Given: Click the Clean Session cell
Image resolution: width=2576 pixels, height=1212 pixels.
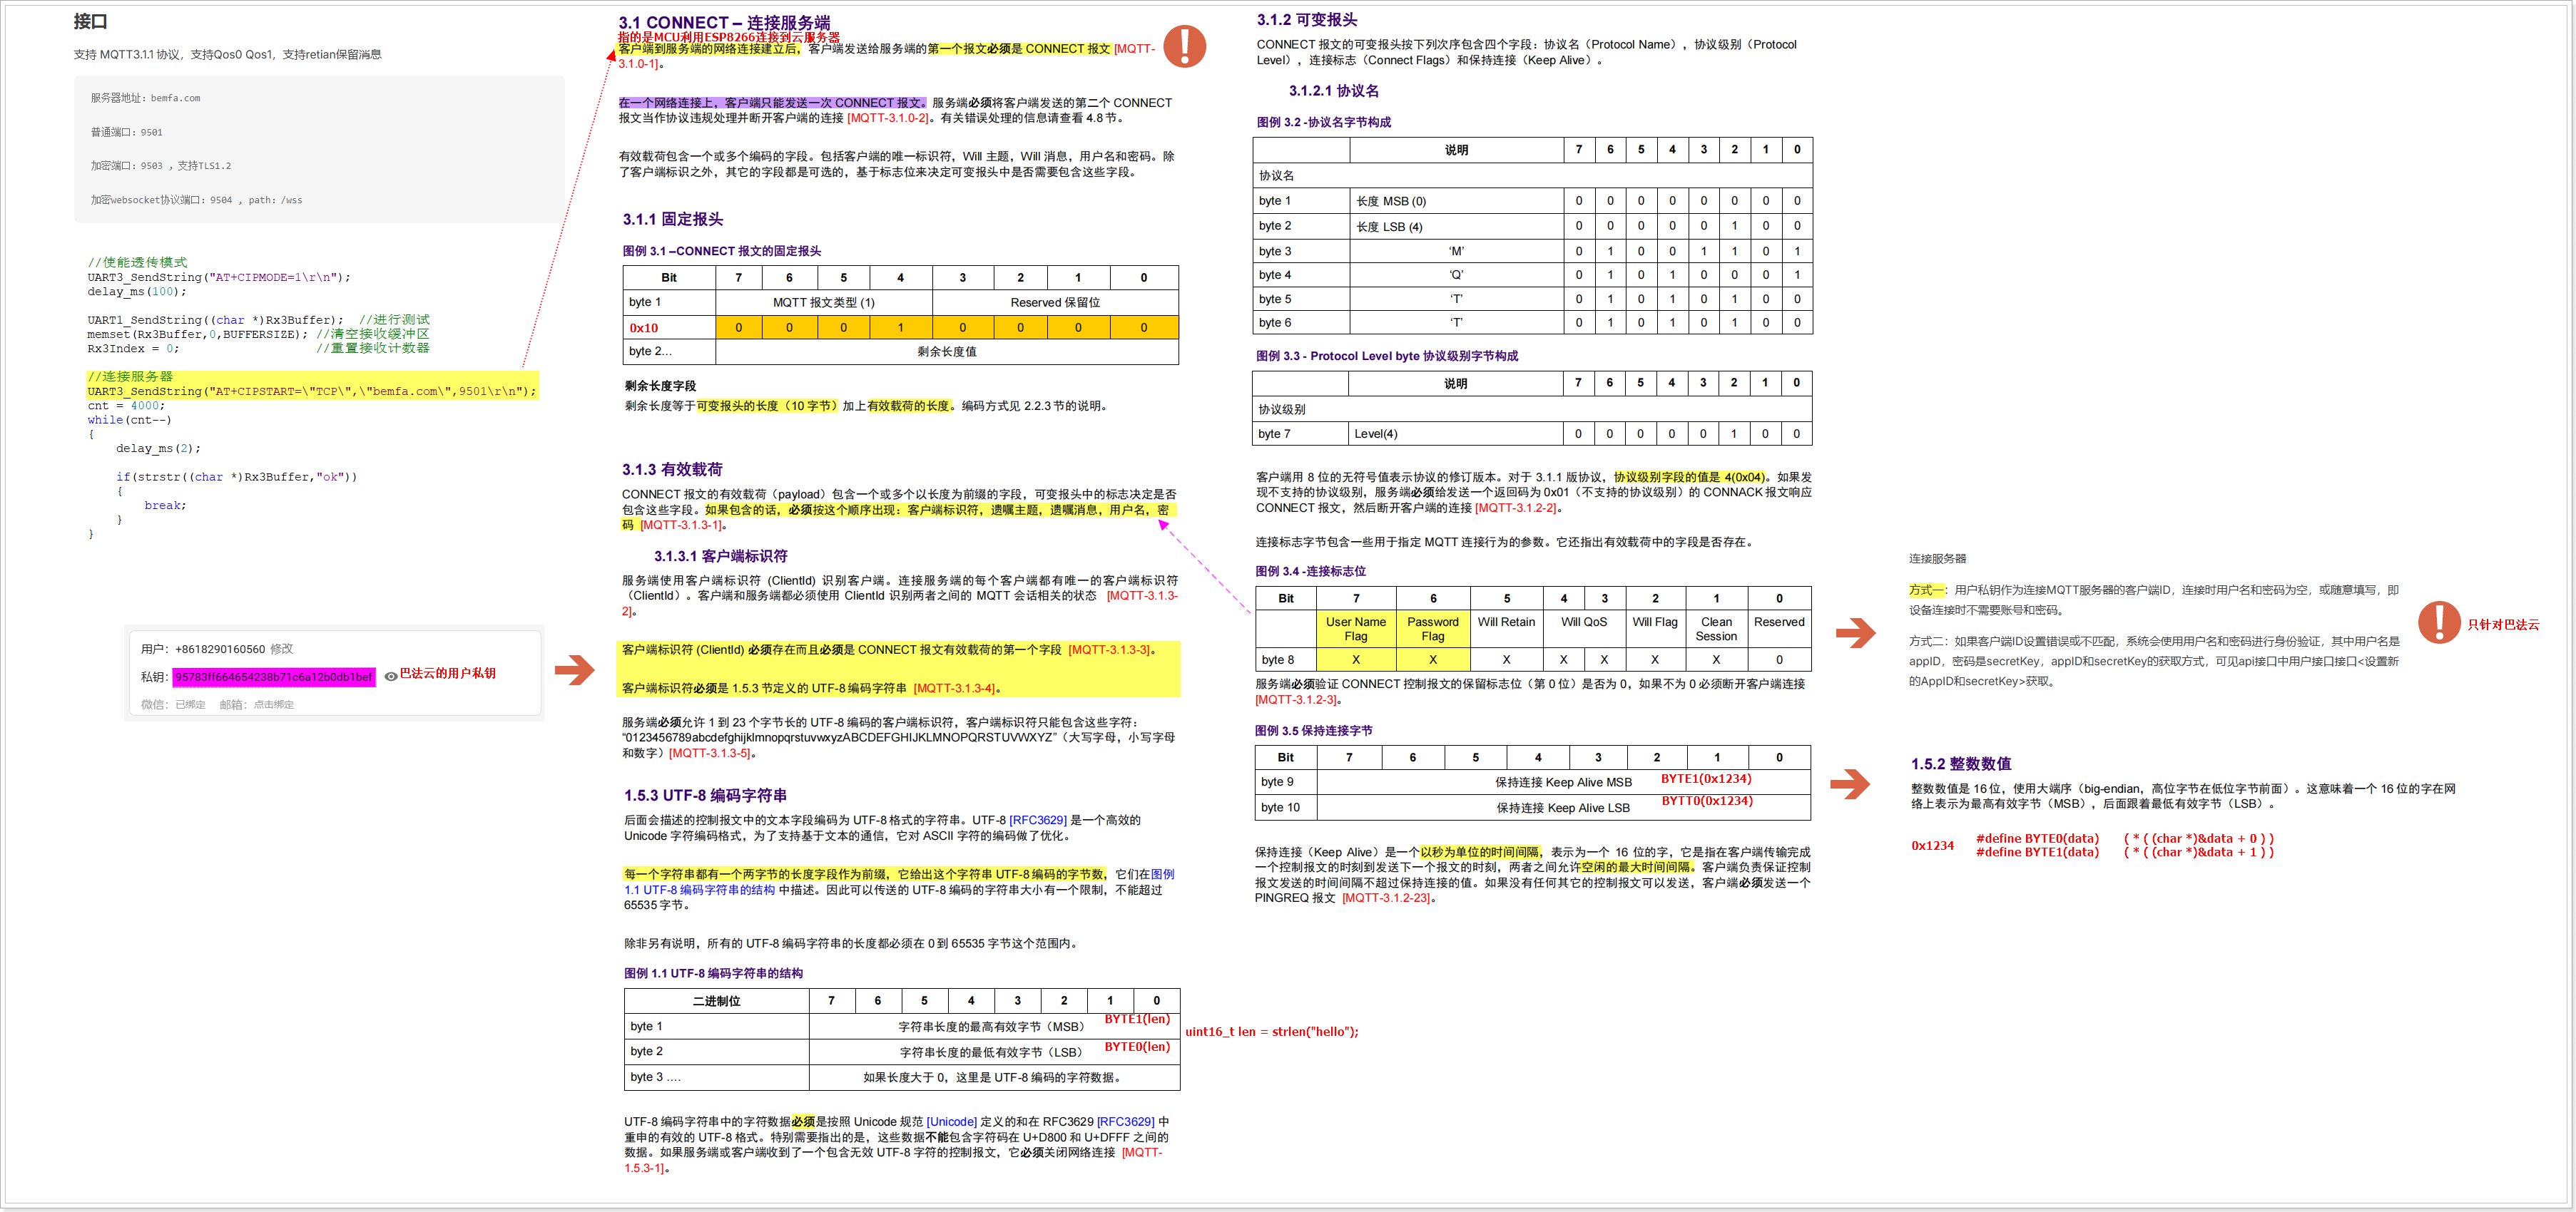Looking at the screenshot, I should pos(1716,629).
